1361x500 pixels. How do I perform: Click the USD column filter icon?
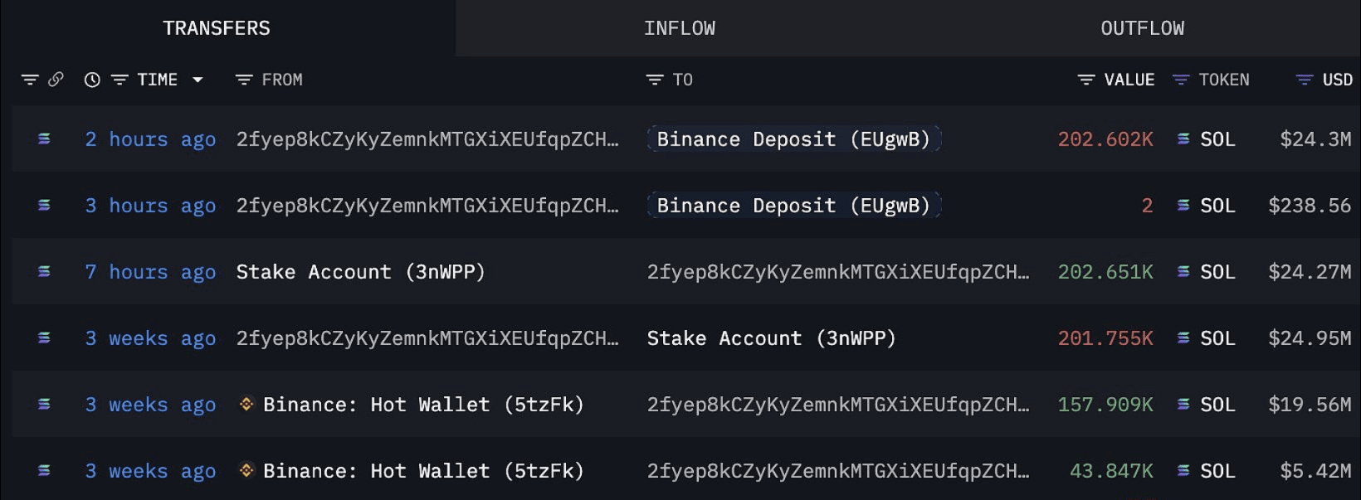pyautogui.click(x=1305, y=80)
